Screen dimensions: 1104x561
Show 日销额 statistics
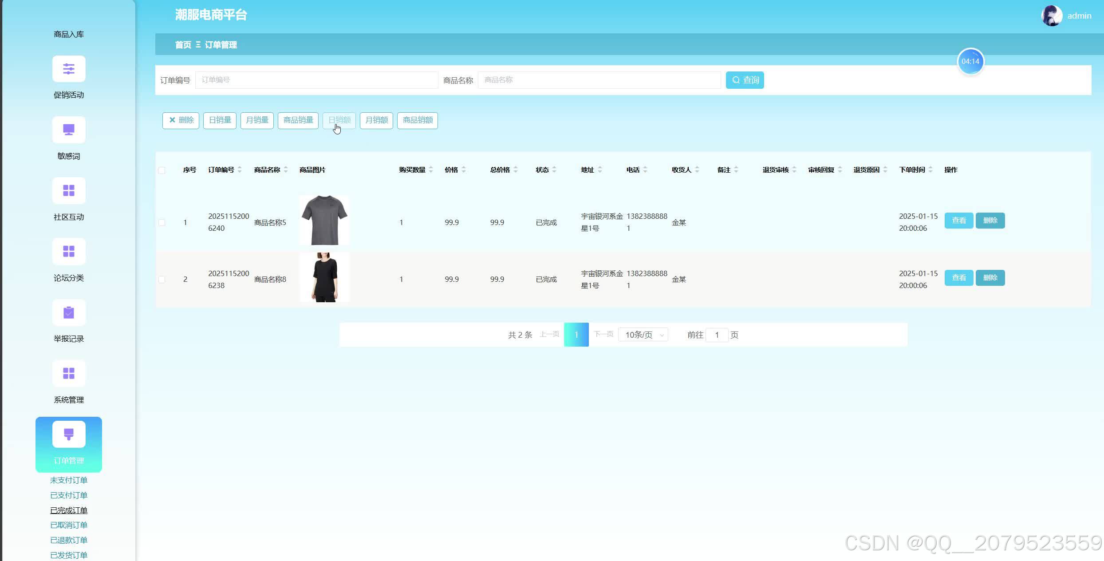339,120
